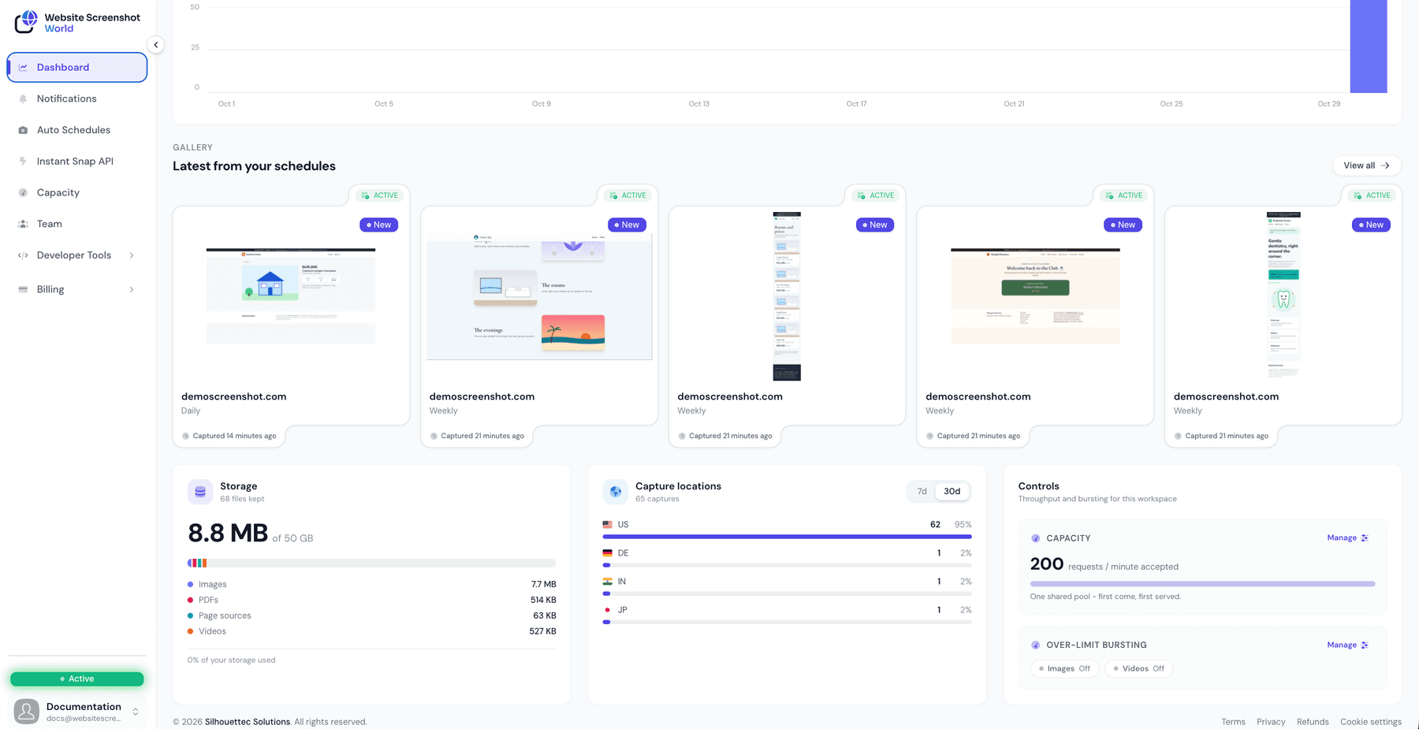Expand the Developer Tools submenu chevron
The image size is (1419, 729).
132,255
